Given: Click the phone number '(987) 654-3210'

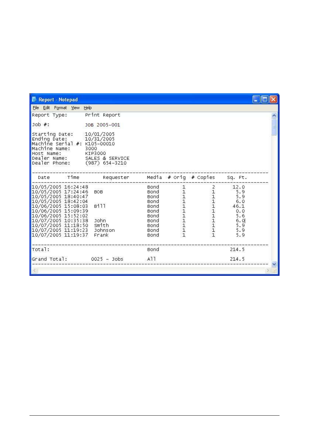Looking at the screenshot, I should 106,163.
